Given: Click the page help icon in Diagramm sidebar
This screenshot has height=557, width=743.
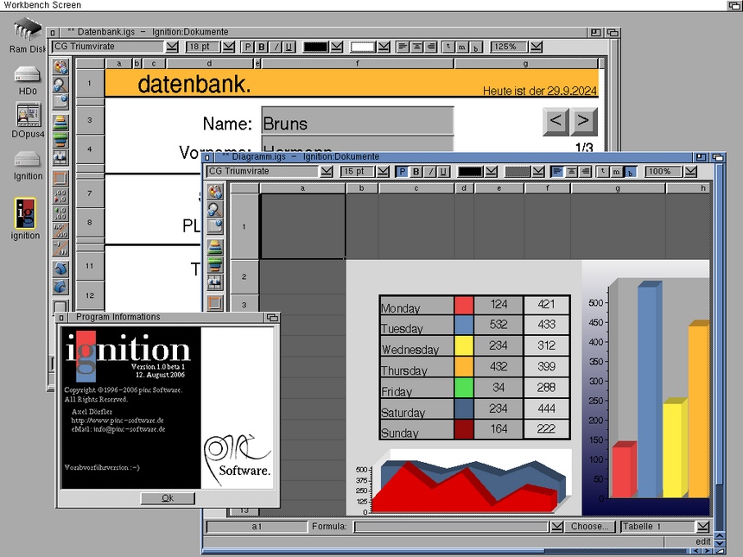Looking at the screenshot, I should pyautogui.click(x=214, y=226).
